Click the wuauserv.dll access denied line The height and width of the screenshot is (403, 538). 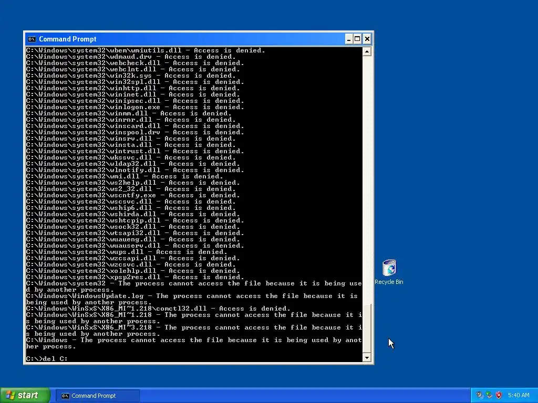coord(135,246)
